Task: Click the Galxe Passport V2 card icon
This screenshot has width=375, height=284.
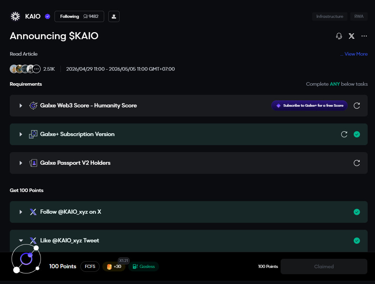Action: [x=33, y=163]
